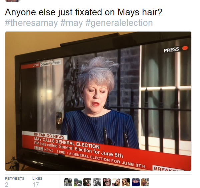This screenshot has height=188, width=200.
Task: Open the #theresamay hashtag
Action: 31,23
